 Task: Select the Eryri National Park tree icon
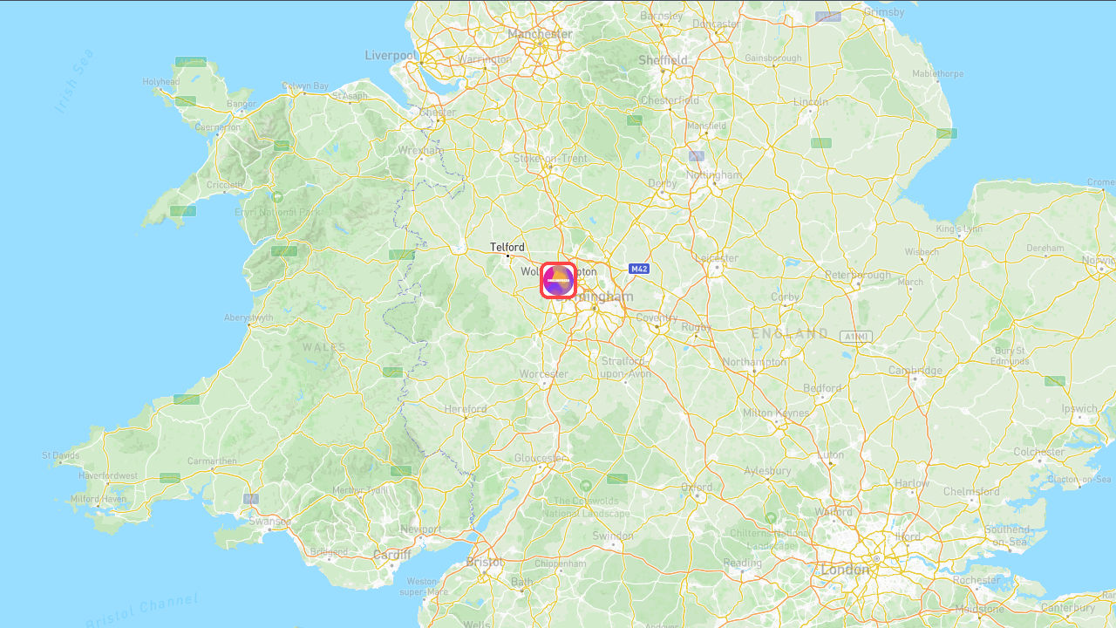coord(277,197)
